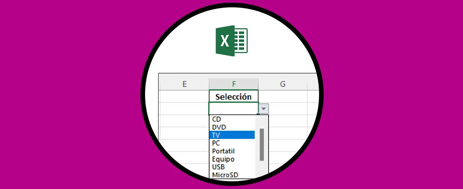Select column G header
The image size is (463, 189).
[283, 84]
